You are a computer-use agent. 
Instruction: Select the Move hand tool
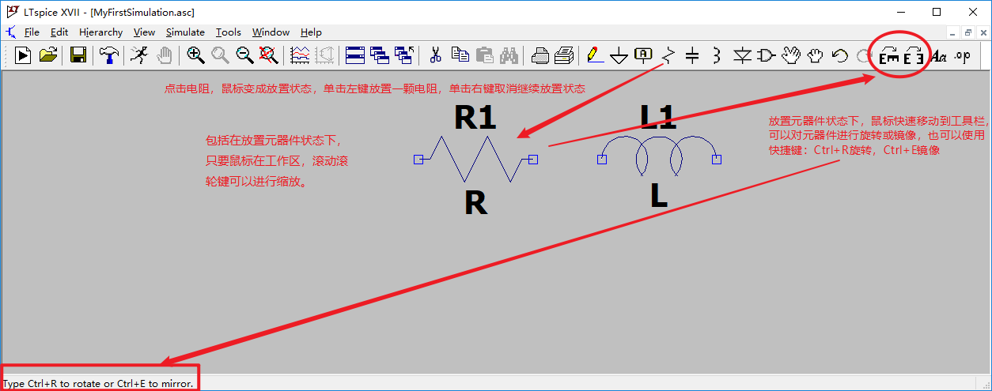pyautogui.click(x=791, y=55)
